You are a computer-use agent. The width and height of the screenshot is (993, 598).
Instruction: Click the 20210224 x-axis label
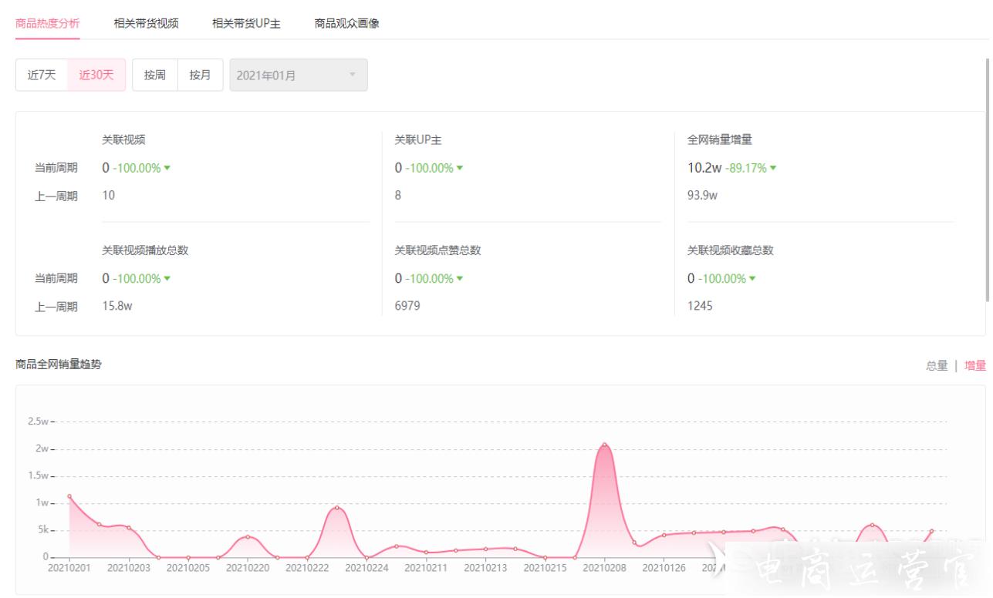pos(366,568)
